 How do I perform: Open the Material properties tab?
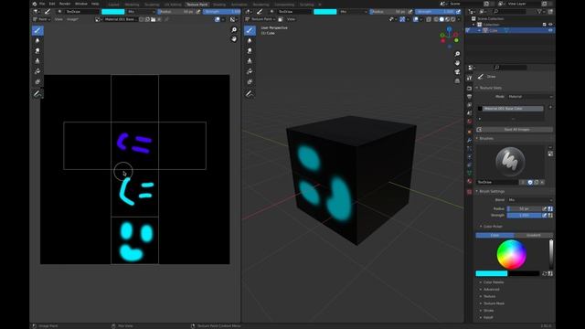click(x=469, y=181)
